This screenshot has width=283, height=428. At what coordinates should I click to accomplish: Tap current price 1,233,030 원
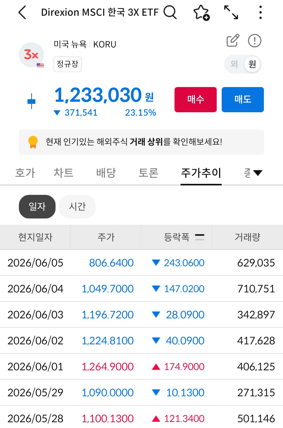pos(104,95)
